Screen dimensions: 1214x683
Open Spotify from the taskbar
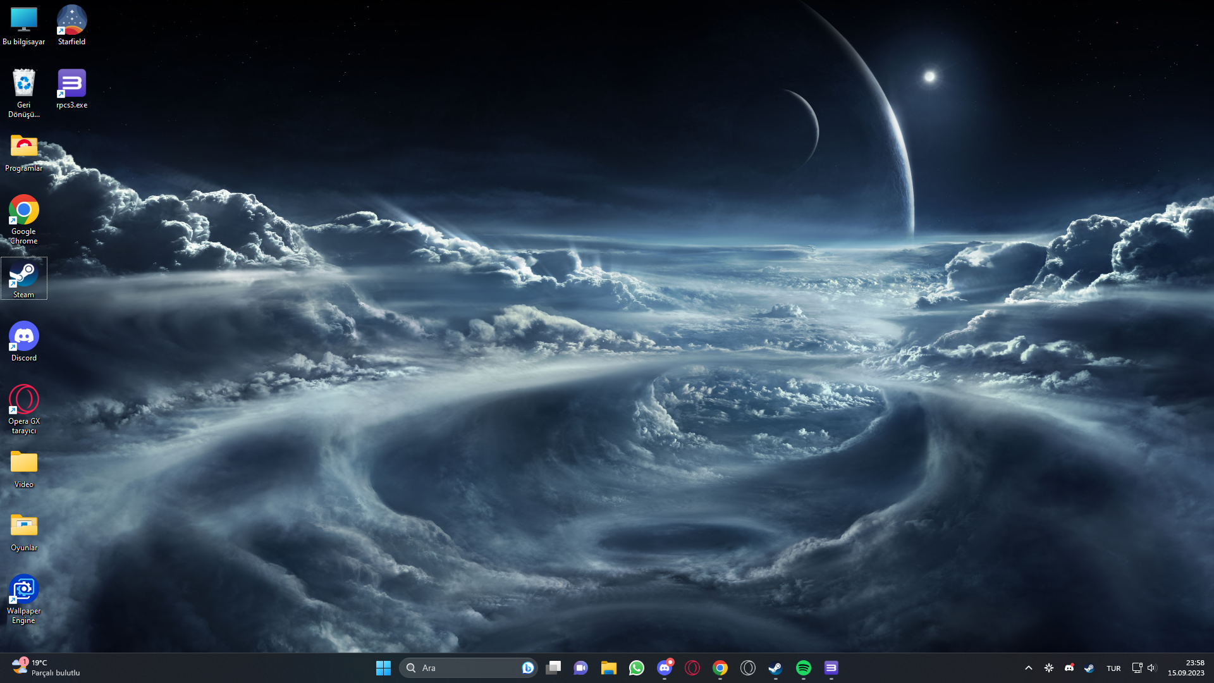(x=804, y=668)
